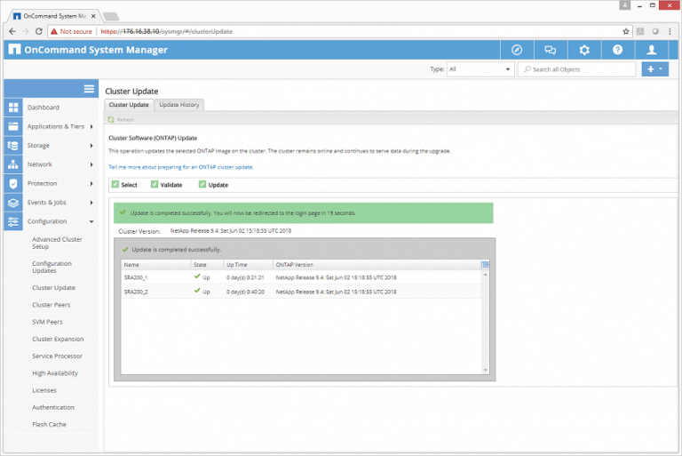Bookmark the page with the star icon
The width and height of the screenshot is (682, 456).
(x=626, y=31)
